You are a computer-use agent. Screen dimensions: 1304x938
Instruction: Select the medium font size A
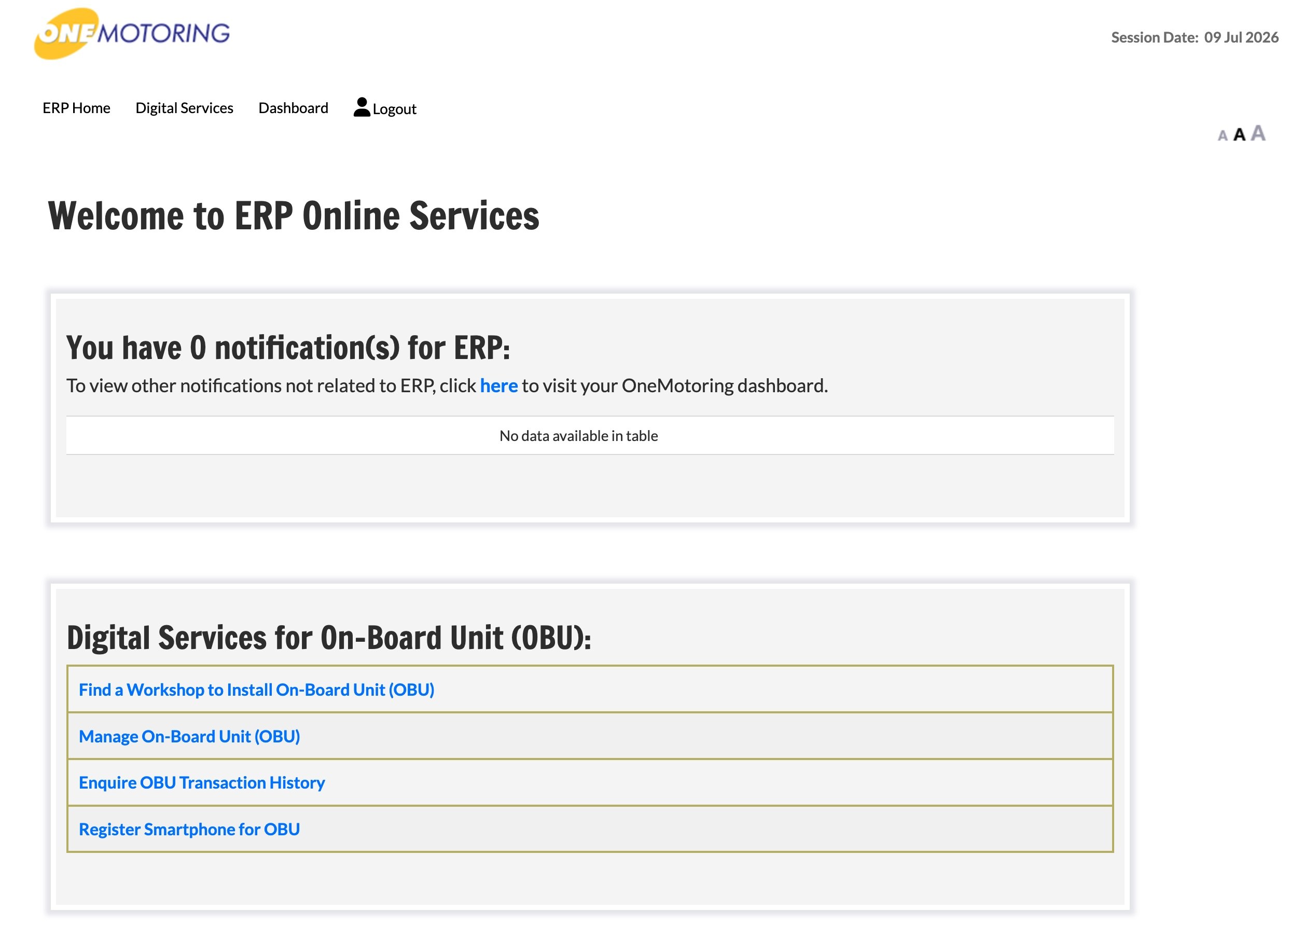tap(1239, 134)
